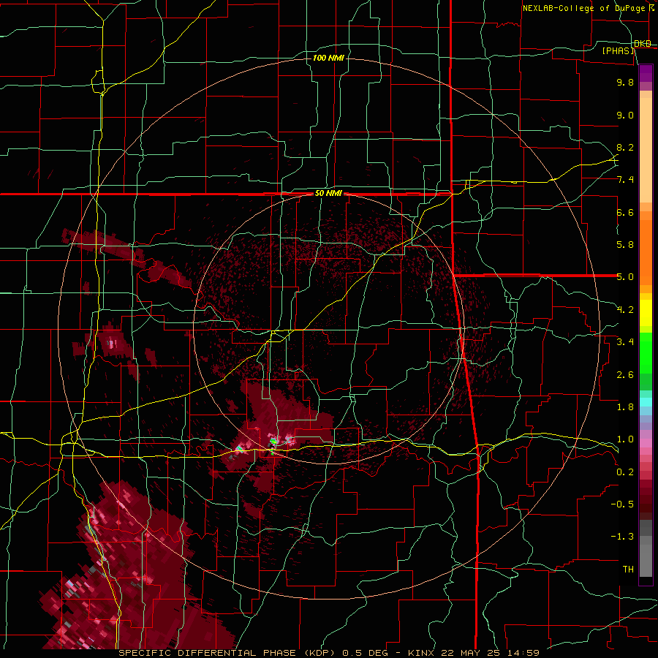Pick the bright green legend band near 3.4
This screenshot has width=658, height=658.
pos(646,353)
